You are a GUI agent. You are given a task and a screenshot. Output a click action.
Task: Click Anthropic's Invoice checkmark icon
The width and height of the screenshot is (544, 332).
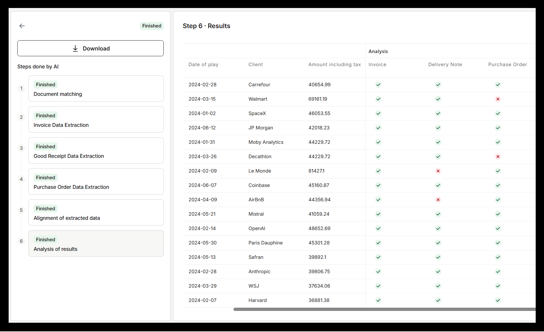[378, 272]
